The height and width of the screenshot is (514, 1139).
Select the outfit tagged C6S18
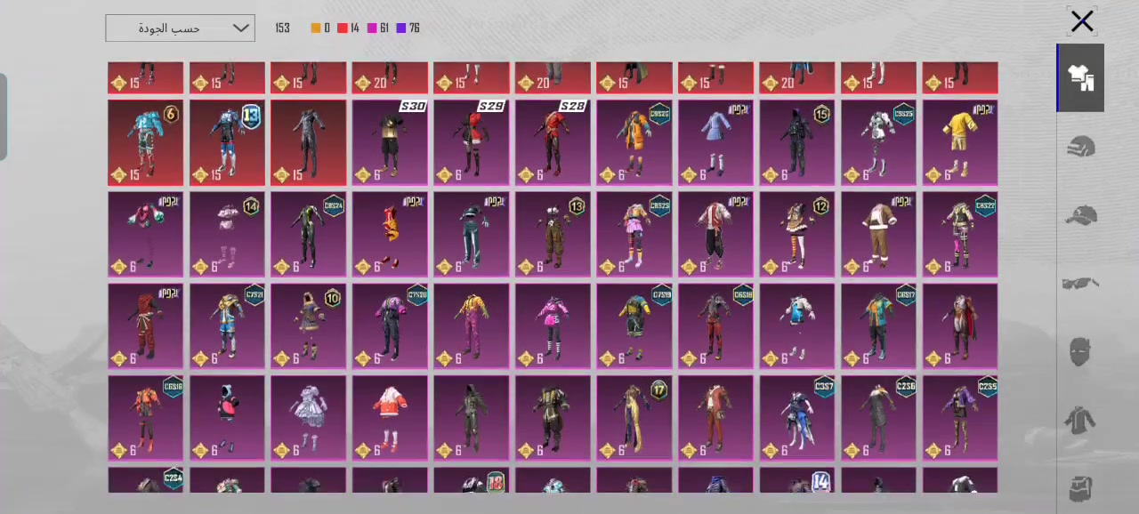tap(715, 326)
